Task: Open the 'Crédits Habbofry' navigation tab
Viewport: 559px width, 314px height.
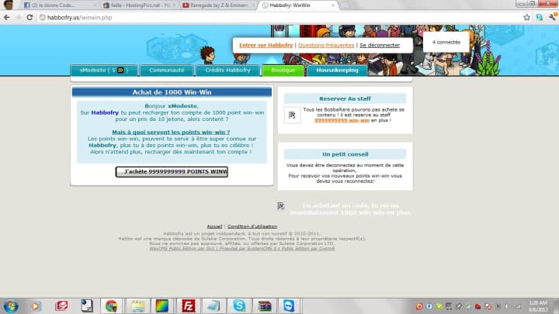Action: point(227,71)
